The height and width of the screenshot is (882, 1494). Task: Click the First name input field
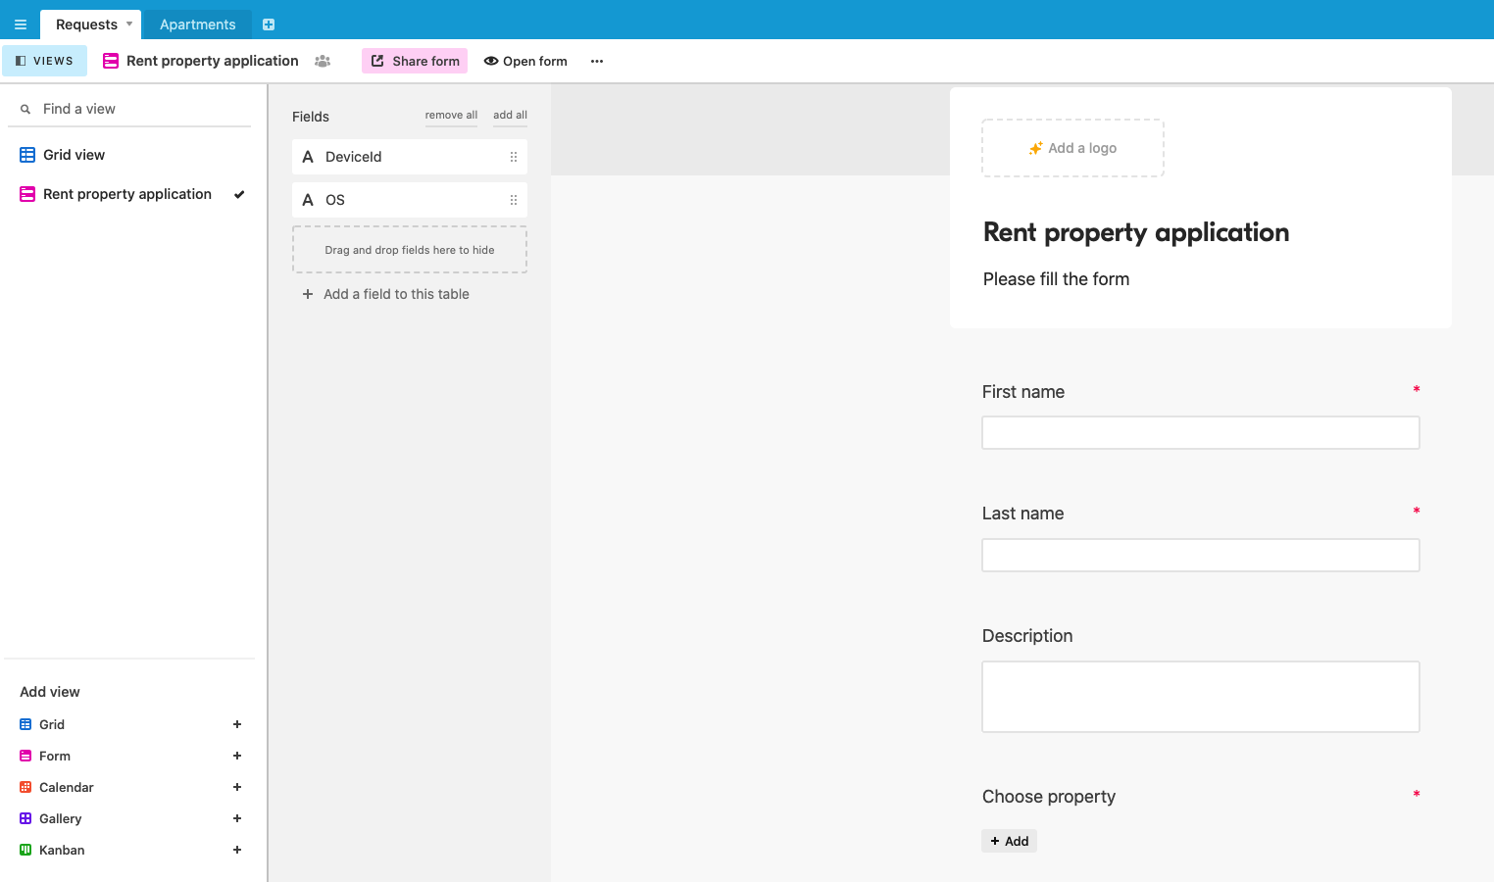coord(1201,433)
